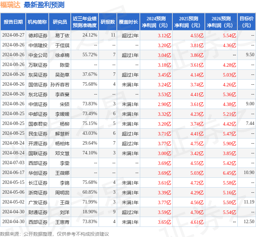Click analyst name 解慧新

62,134
